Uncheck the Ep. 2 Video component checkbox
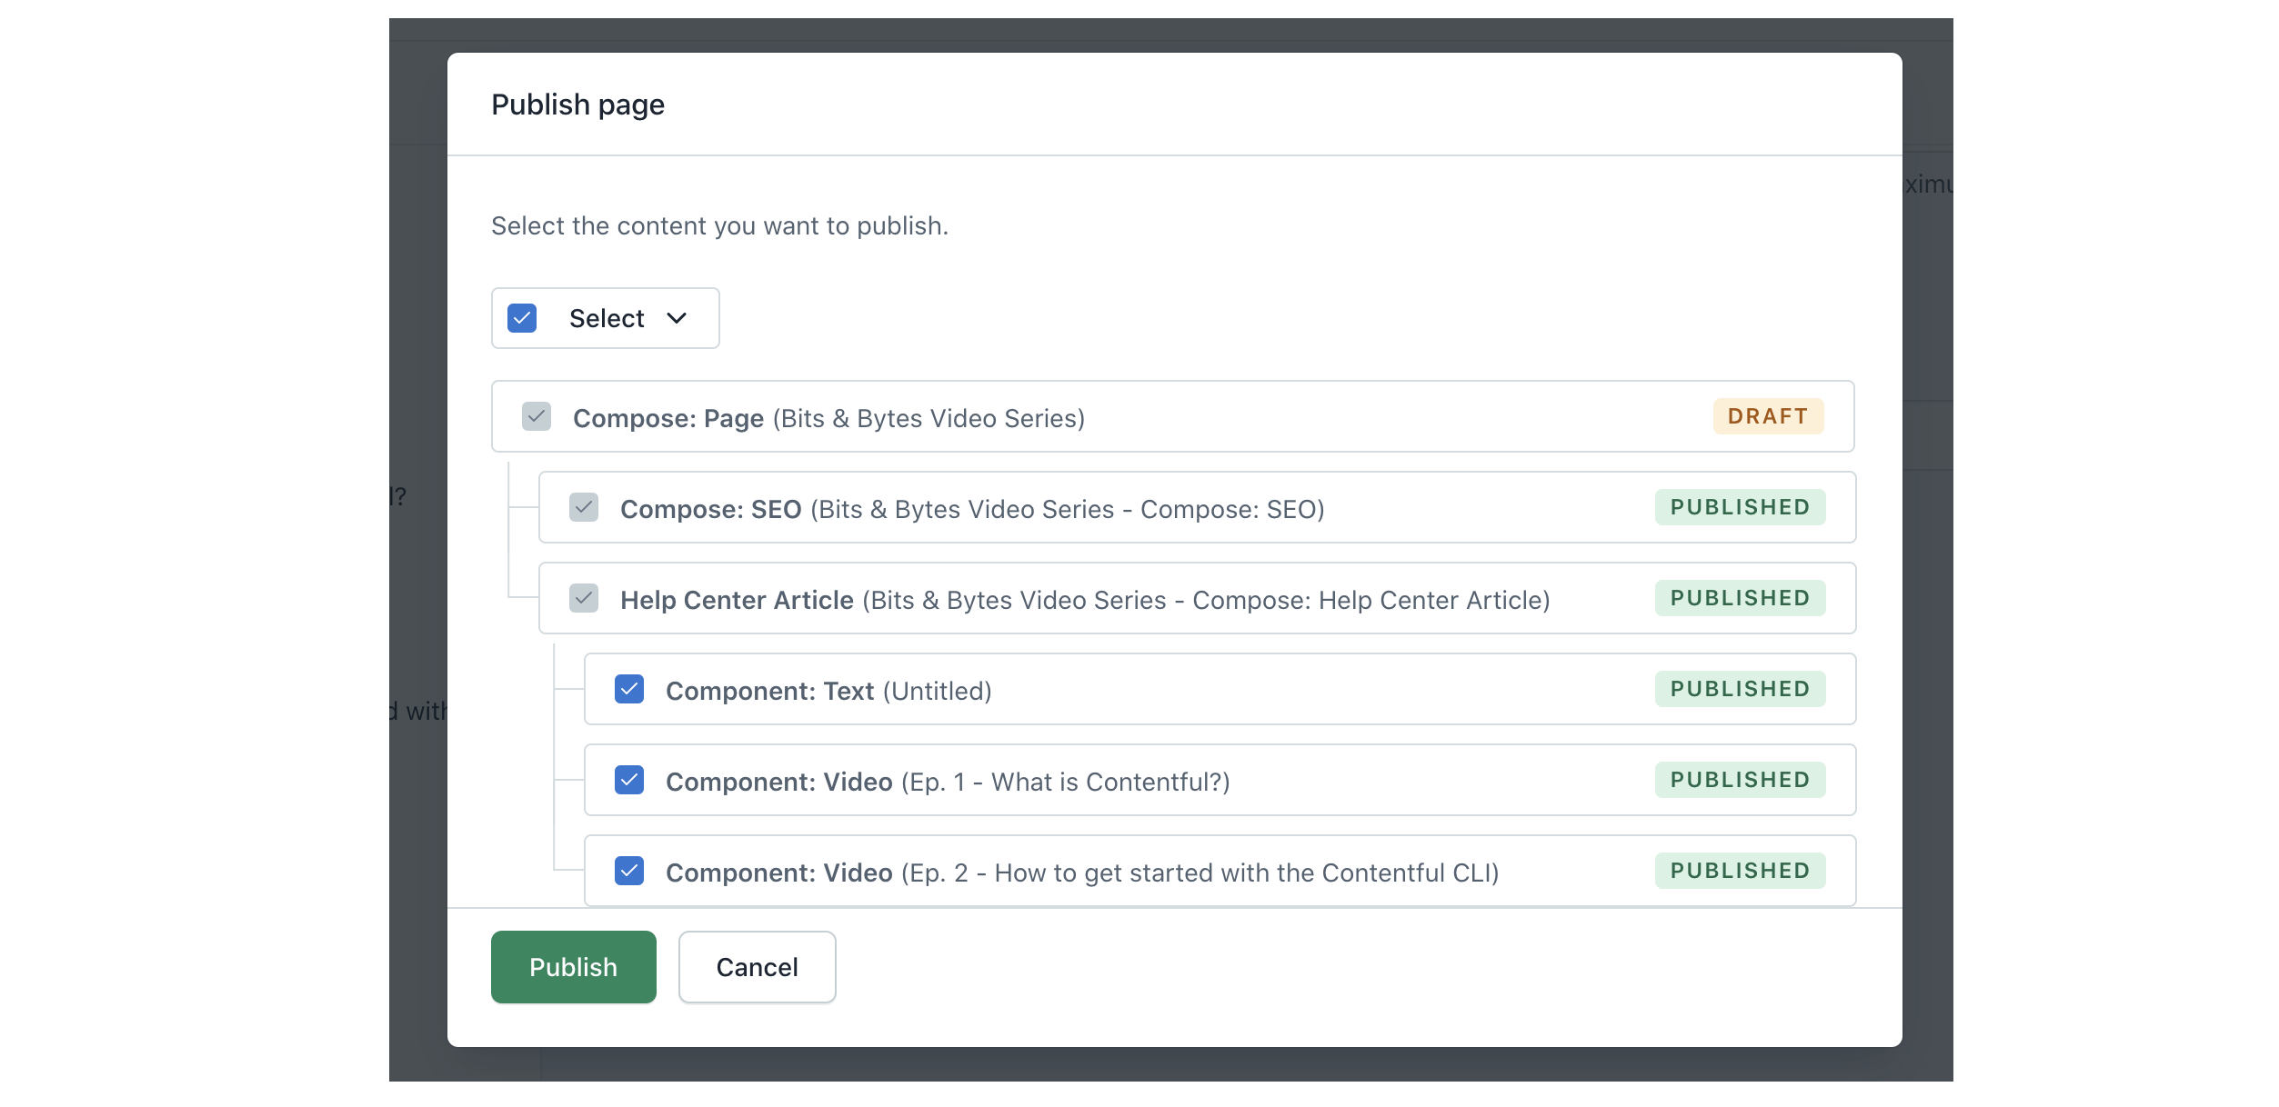2279x1107 pixels. pos(629,871)
